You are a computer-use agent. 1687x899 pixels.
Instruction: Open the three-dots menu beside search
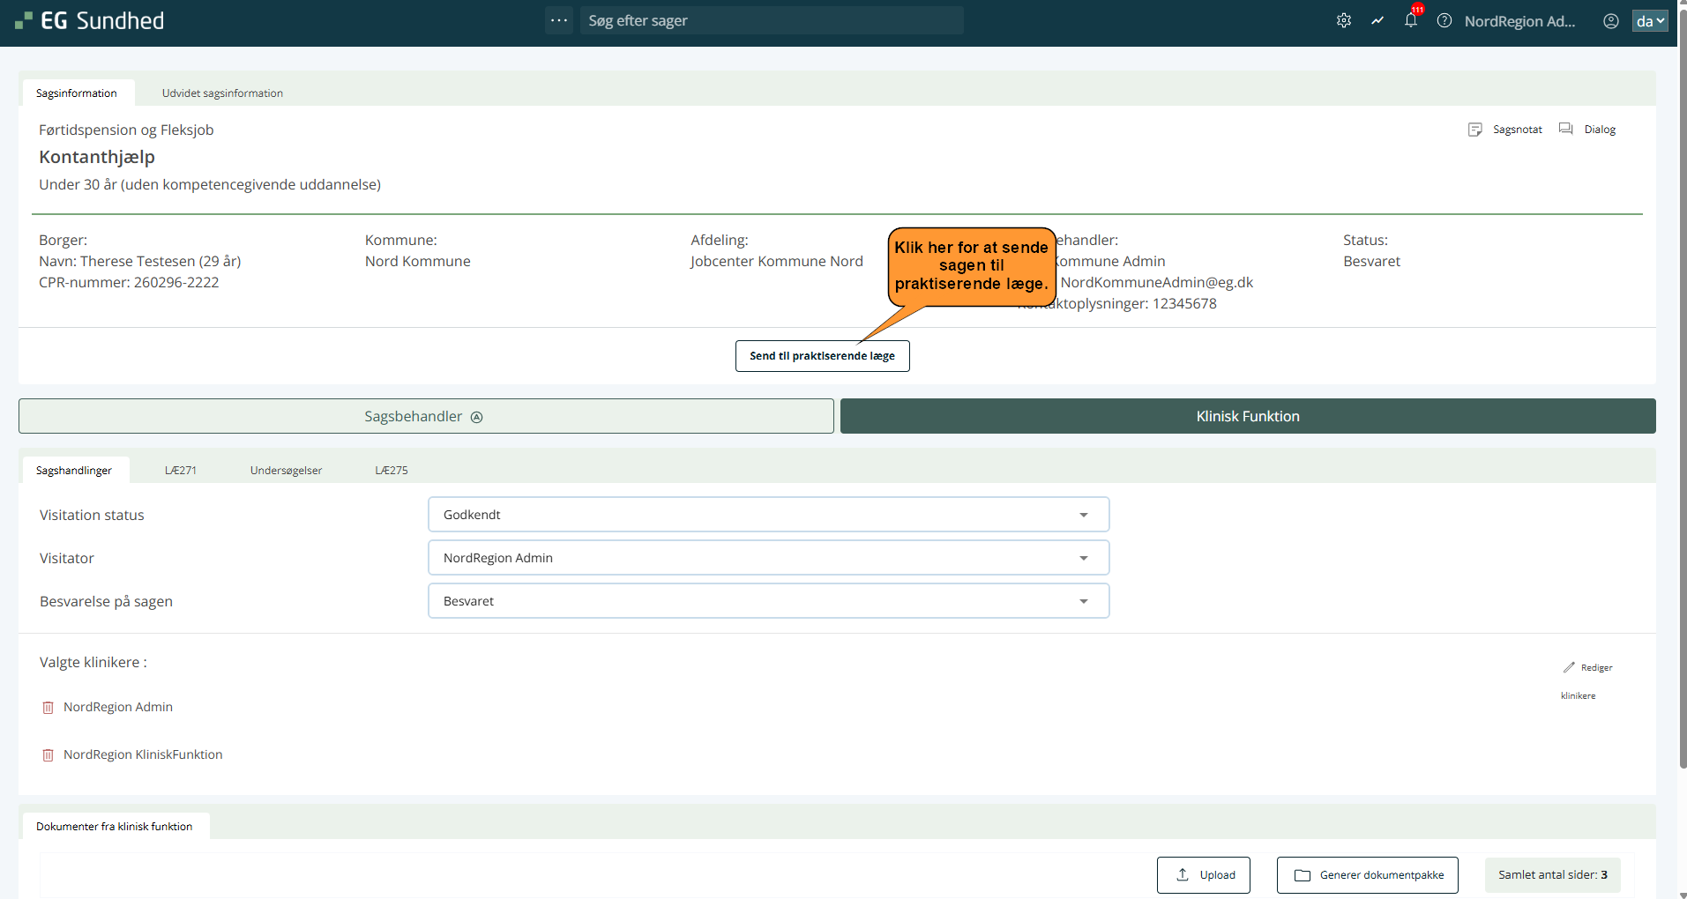click(x=559, y=20)
